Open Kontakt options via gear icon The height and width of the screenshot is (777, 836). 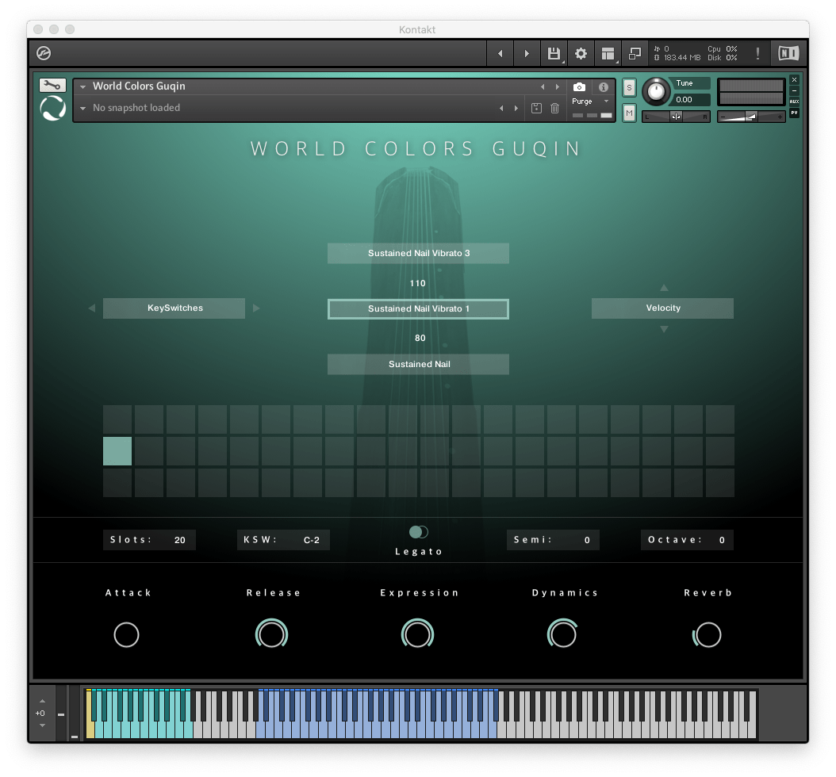[581, 53]
